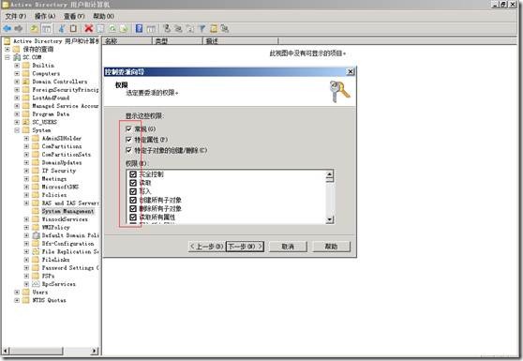Viewport: 523px width, 361px height.
Task: Click tree pane horizontal scrollbar left arrow
Action: click(6, 351)
